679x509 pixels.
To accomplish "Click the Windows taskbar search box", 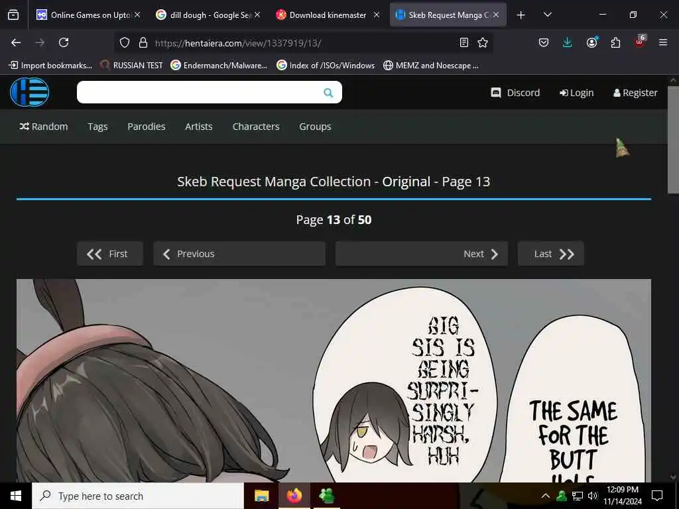I will [138, 496].
